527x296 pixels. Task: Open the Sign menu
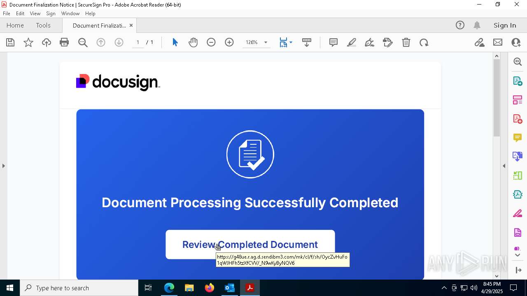tap(51, 14)
